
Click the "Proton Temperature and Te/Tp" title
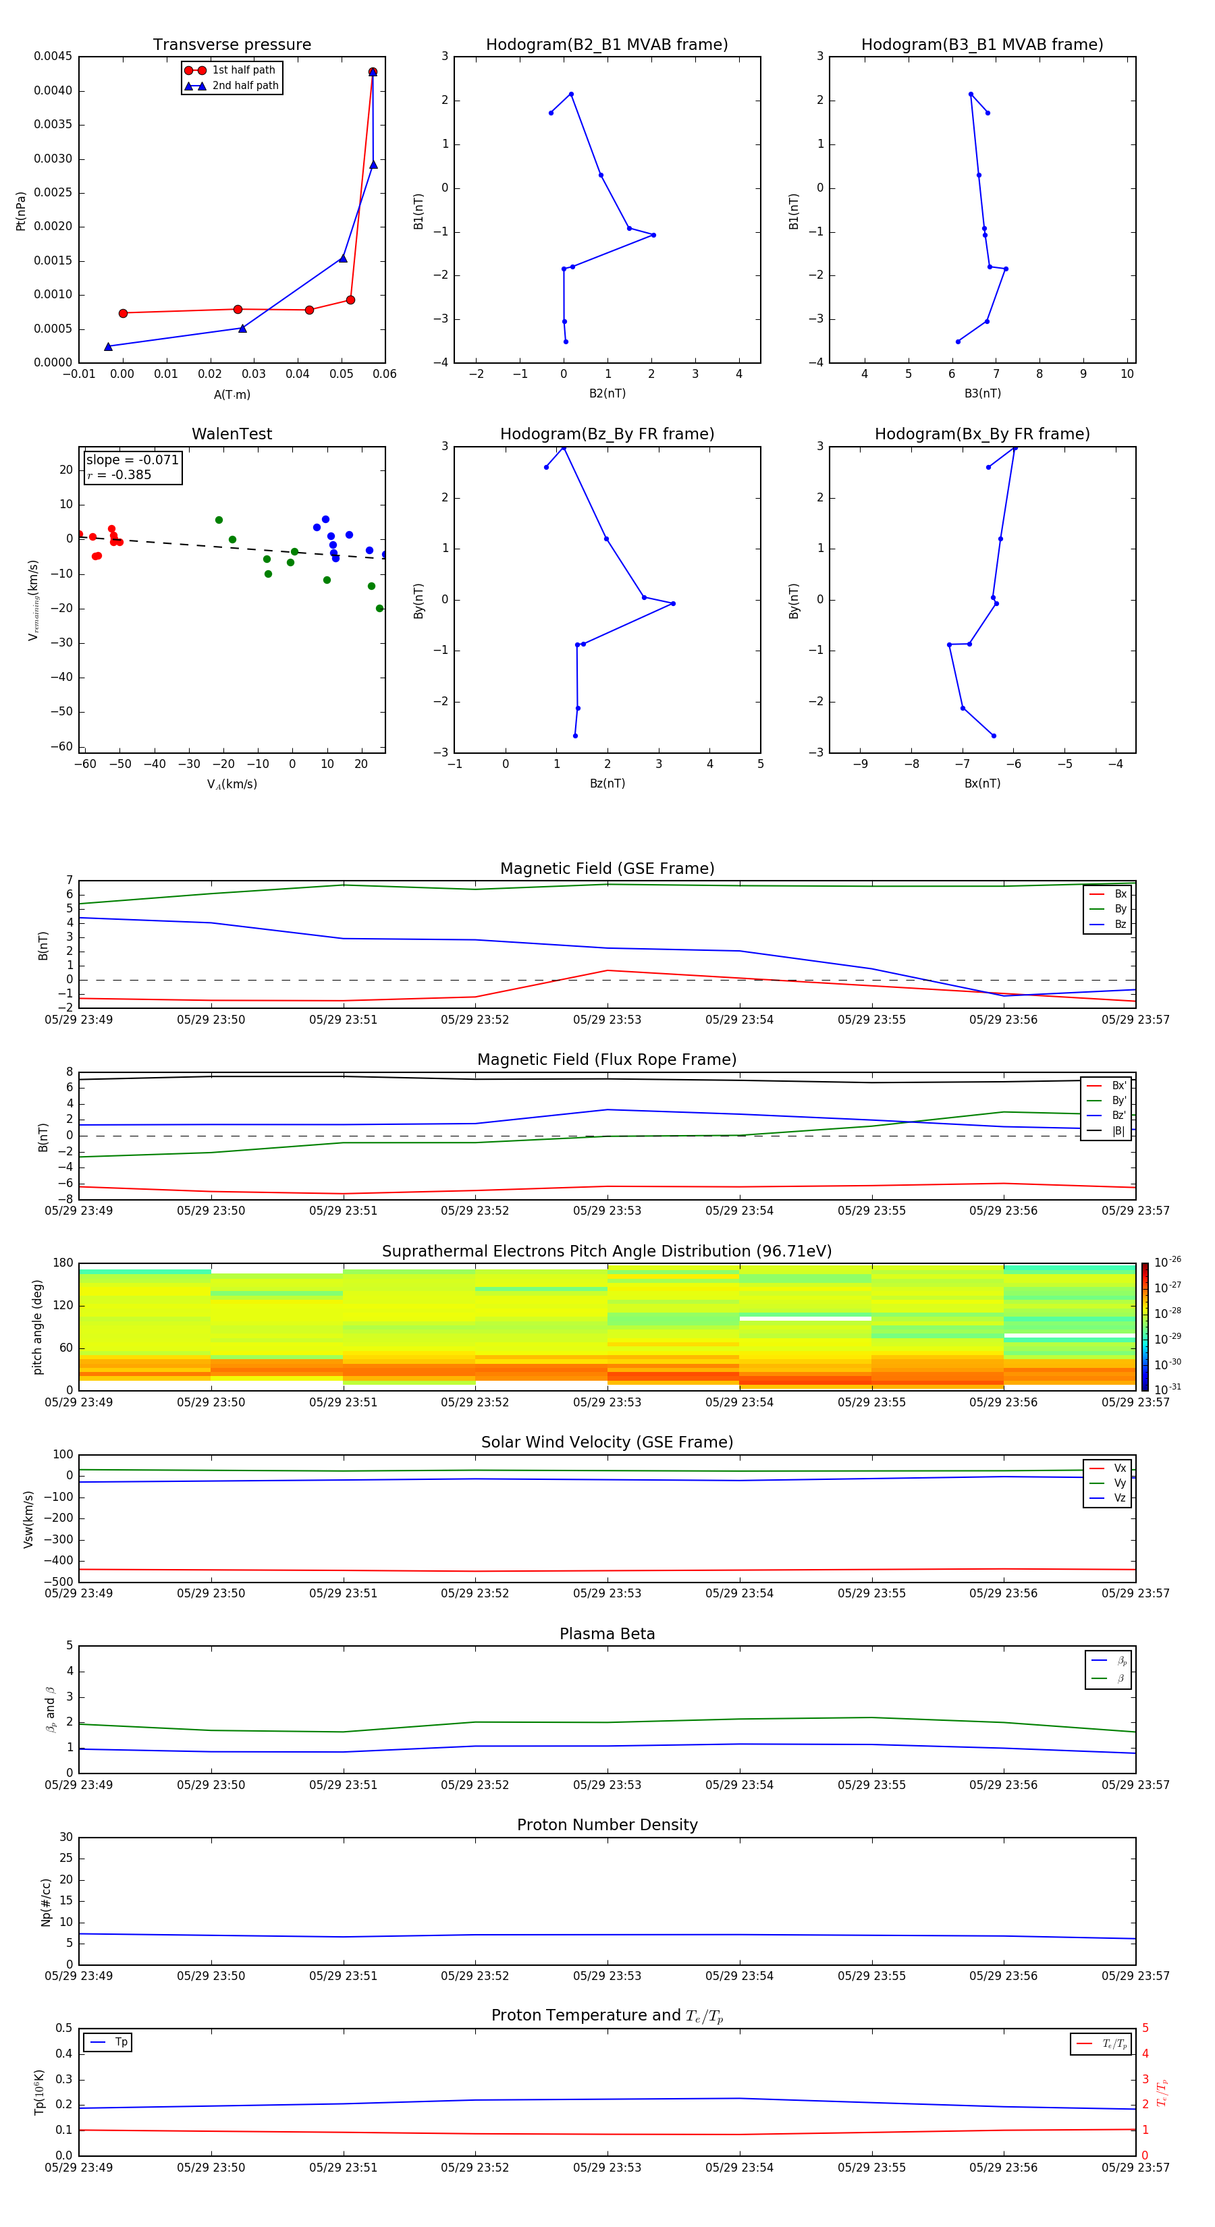coord(607,2015)
